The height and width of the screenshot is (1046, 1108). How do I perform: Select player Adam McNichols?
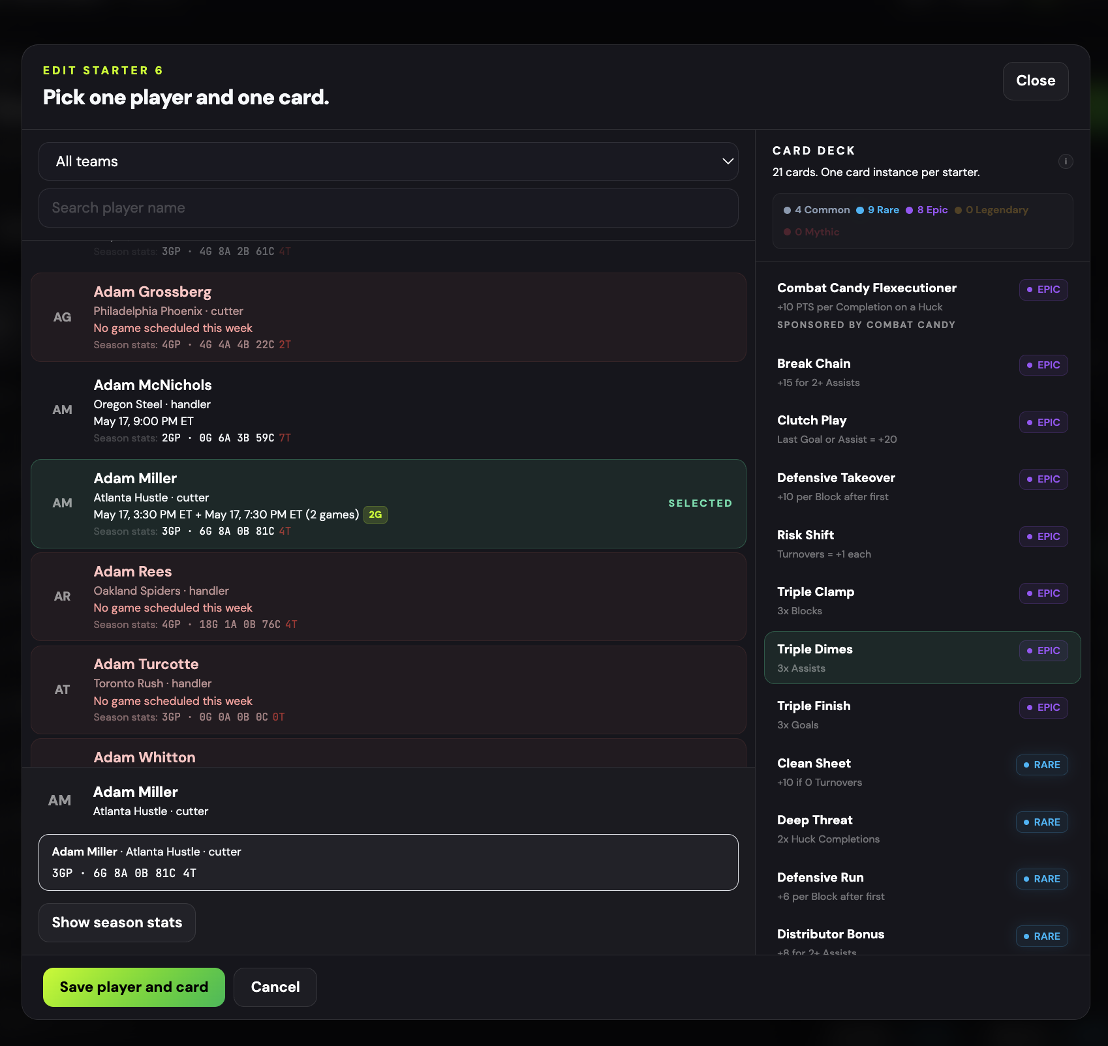tap(388, 410)
